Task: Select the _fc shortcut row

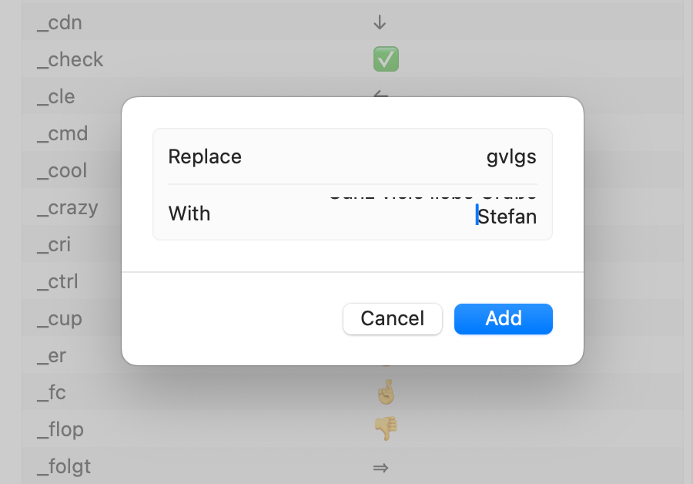Action: tap(352, 392)
